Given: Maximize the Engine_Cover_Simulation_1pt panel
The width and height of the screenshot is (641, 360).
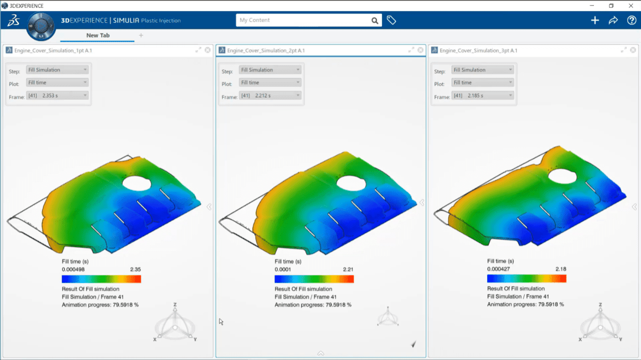Looking at the screenshot, I should click(x=198, y=50).
